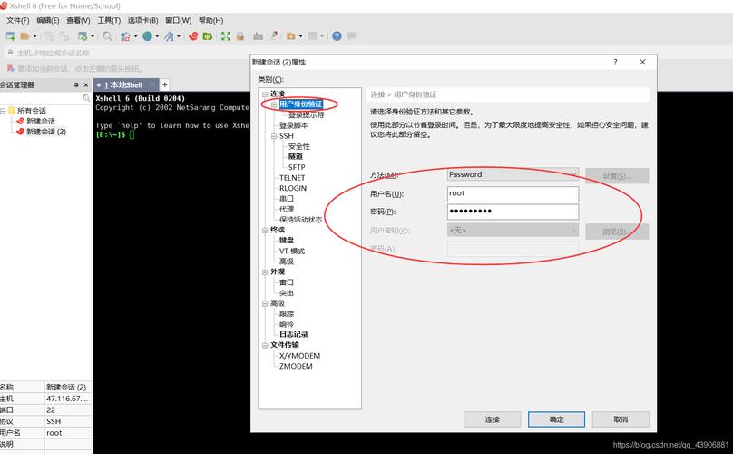Click the green Xmanager toolbar icon
Viewport: 733px width, 454px height.
click(x=208, y=36)
